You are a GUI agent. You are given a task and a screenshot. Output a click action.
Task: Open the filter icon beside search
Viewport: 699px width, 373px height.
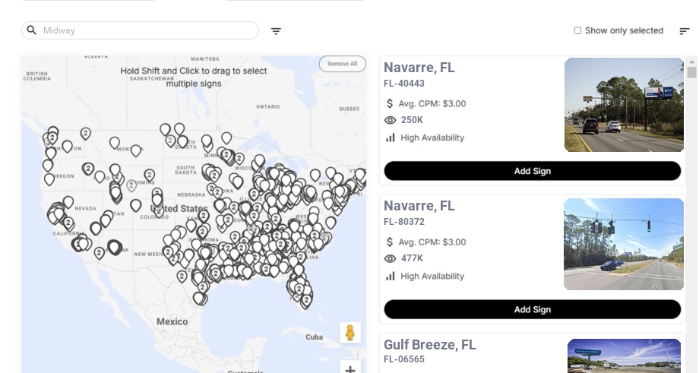click(276, 31)
